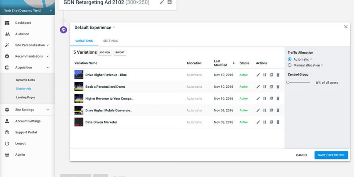Delete the Book a Personalized Demo variation

coord(278,87)
